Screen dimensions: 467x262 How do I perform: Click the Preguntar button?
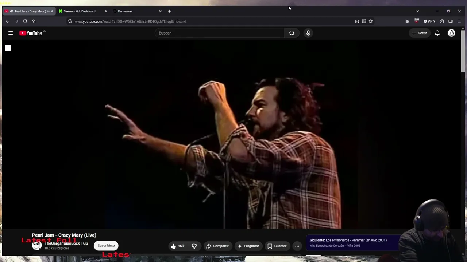coord(248,246)
